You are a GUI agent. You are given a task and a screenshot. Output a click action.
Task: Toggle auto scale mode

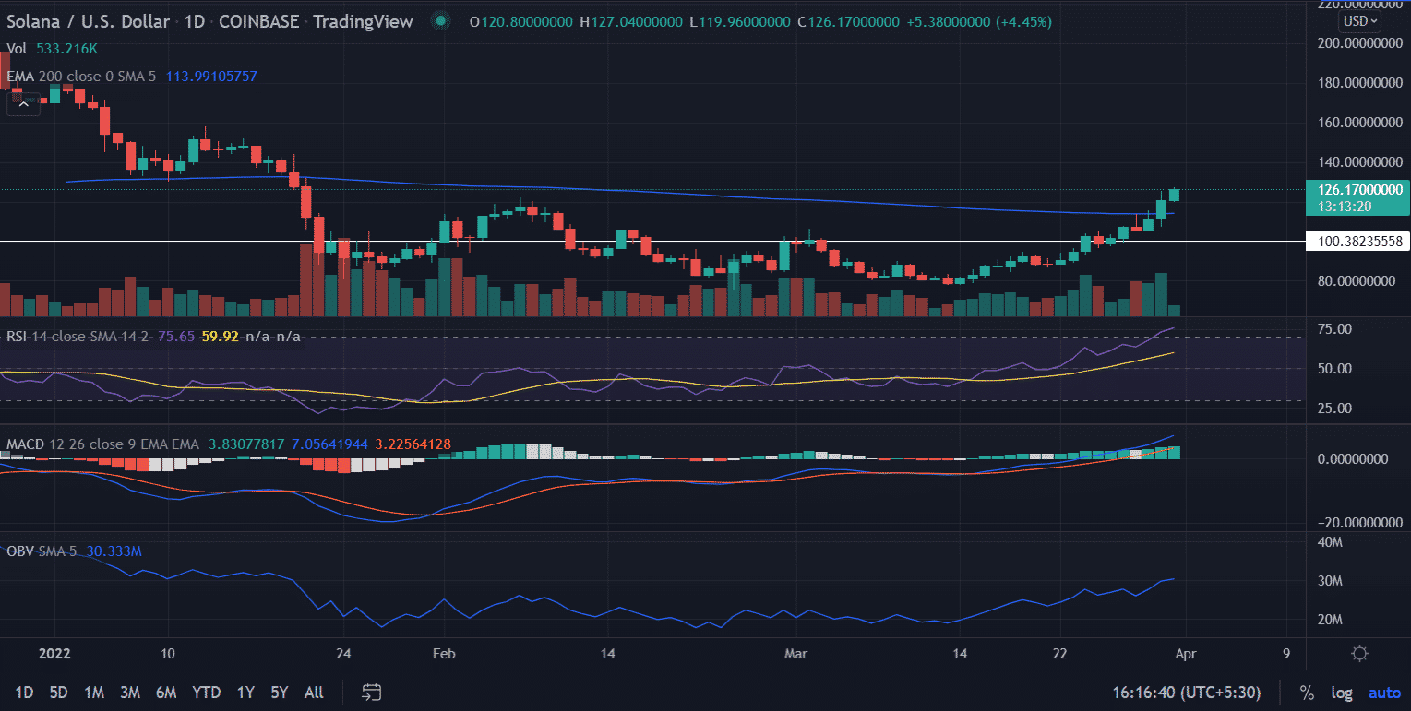point(1384,692)
